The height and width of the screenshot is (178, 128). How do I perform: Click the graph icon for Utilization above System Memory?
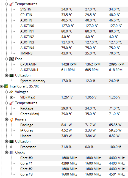[x=12, y=75]
